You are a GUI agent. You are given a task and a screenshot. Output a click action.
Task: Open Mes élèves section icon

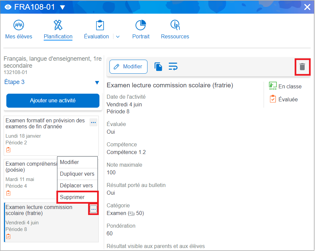tap(19, 25)
